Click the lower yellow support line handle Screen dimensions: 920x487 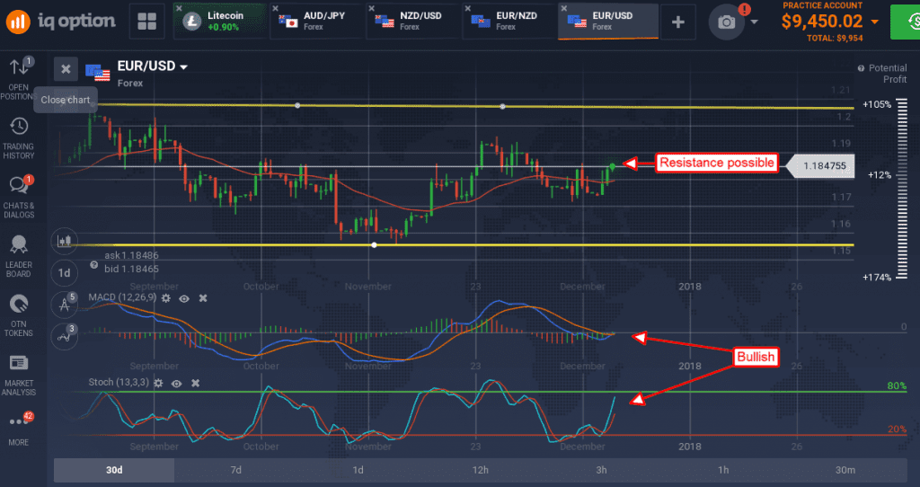click(375, 244)
